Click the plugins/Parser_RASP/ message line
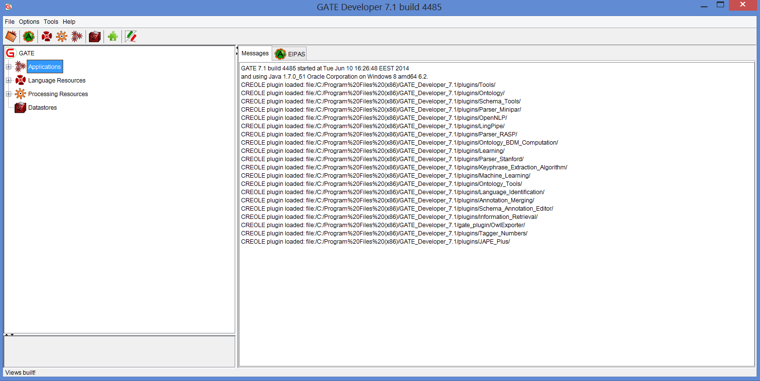 tap(379, 134)
